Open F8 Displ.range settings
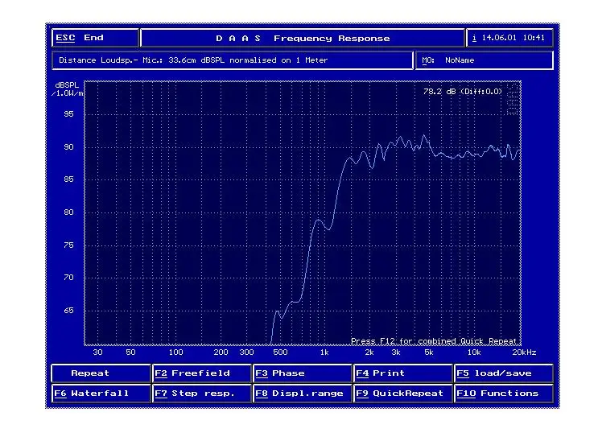The width and height of the screenshot is (598, 441). pyautogui.click(x=303, y=394)
